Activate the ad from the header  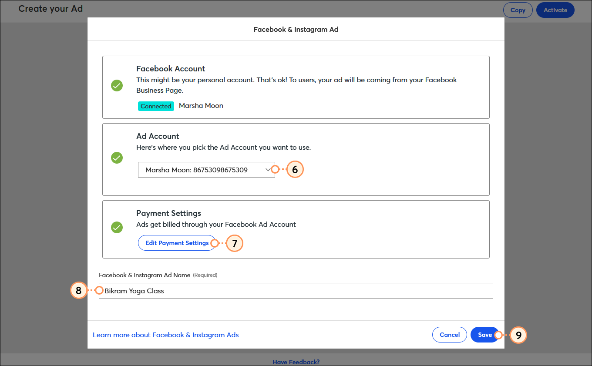(555, 10)
